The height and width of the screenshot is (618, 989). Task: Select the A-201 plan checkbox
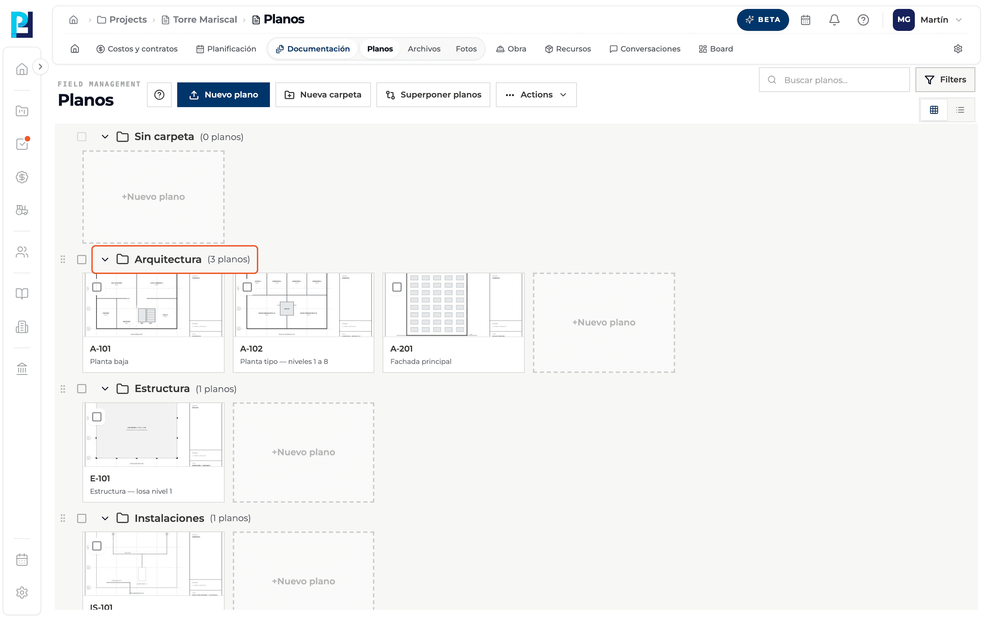(397, 287)
